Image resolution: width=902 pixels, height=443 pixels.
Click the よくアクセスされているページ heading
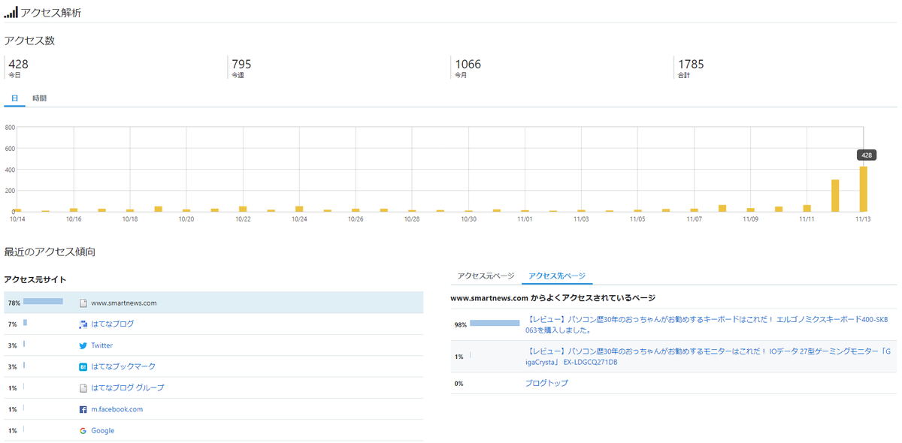pyautogui.click(x=553, y=298)
